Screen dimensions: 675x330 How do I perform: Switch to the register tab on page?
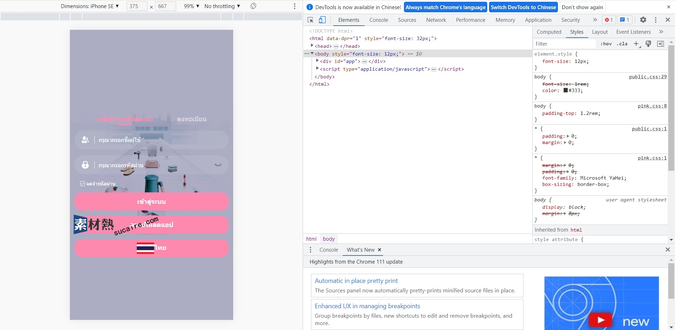point(192,119)
